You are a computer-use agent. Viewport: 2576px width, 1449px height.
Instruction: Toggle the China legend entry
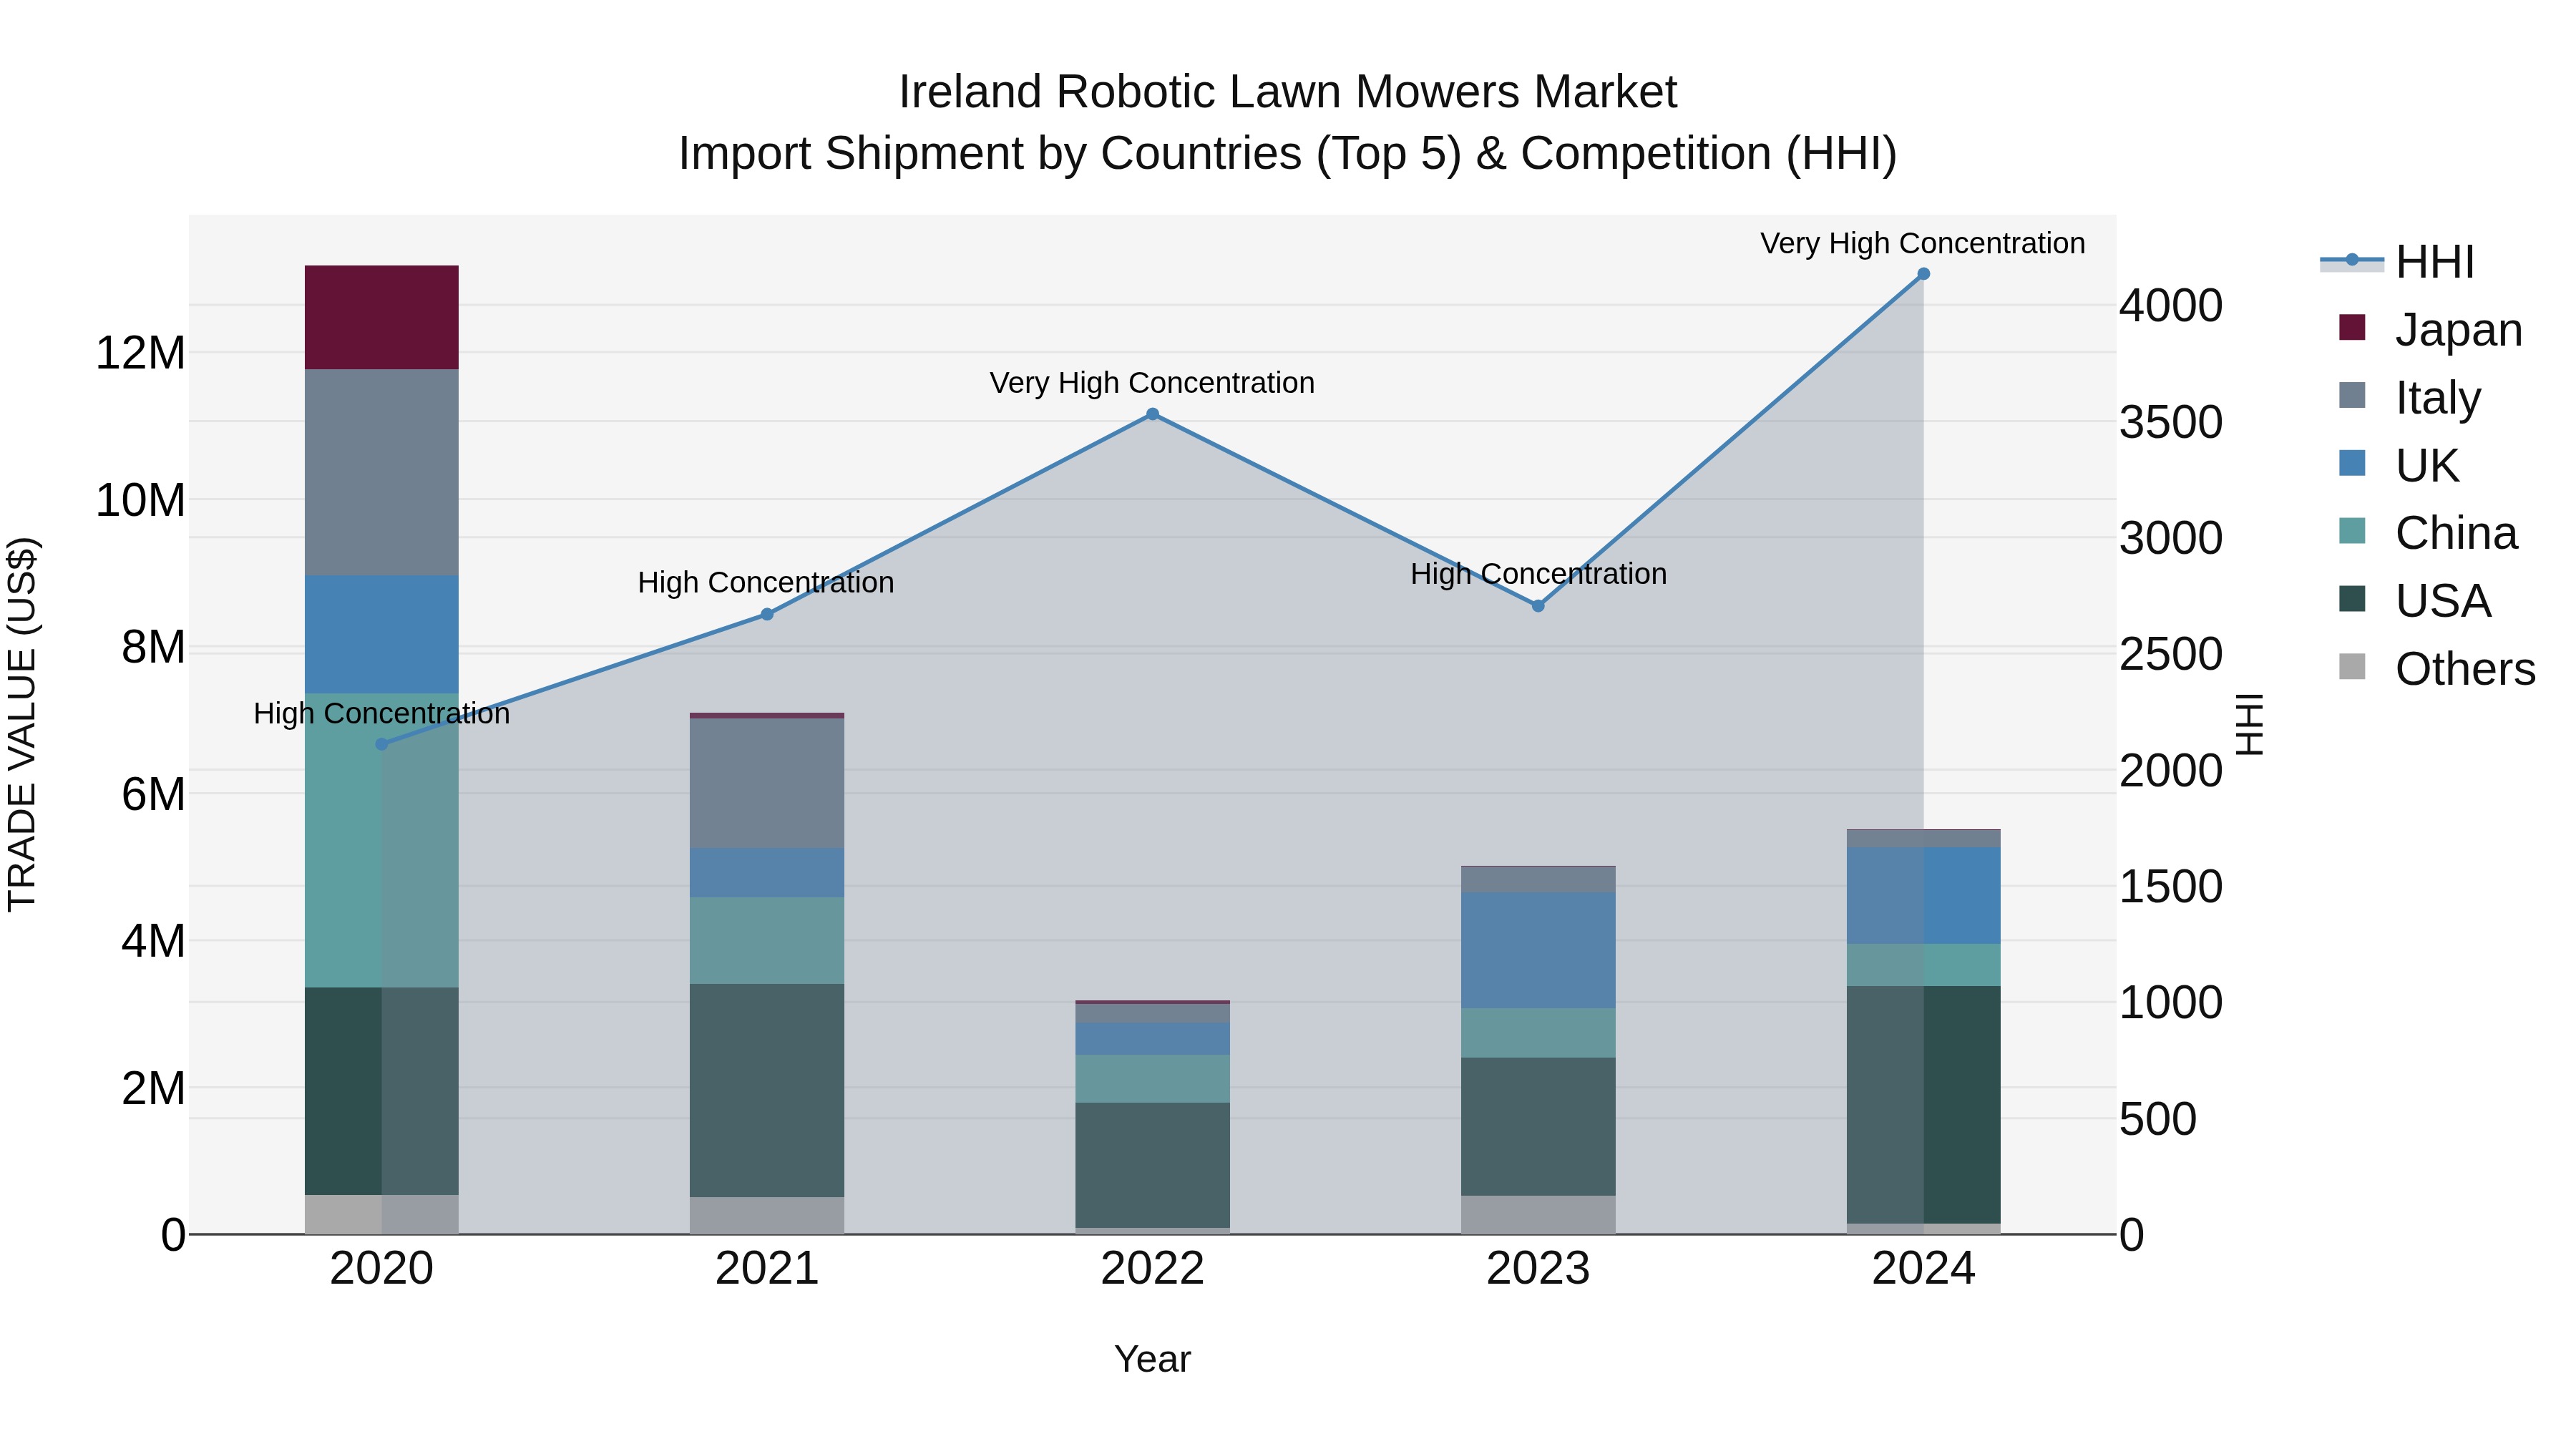click(x=2428, y=533)
